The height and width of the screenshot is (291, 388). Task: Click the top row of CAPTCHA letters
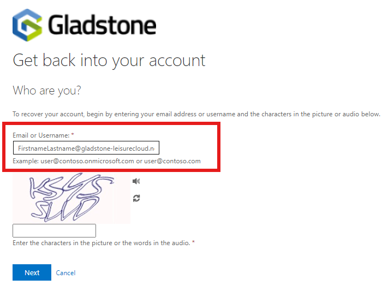(71, 186)
